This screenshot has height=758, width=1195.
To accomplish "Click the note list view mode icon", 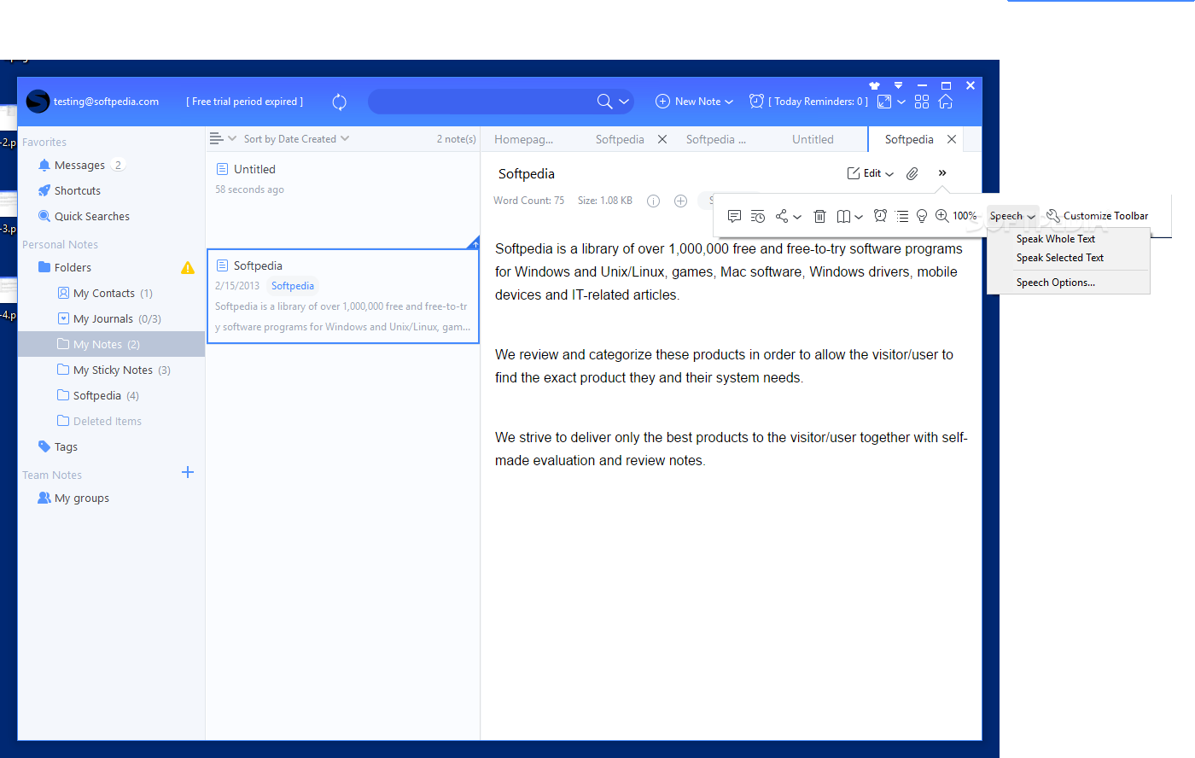I will coord(217,138).
